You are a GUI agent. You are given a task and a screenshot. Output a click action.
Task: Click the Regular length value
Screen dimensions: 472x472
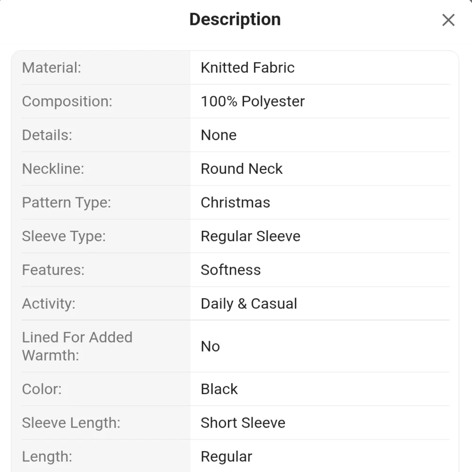coord(226,456)
